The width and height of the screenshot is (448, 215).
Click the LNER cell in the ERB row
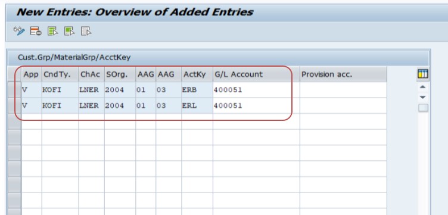(x=91, y=90)
